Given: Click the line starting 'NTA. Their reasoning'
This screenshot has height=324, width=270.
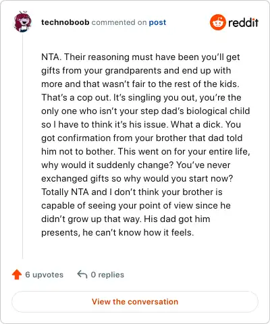Looking at the screenshot, I should (140, 57).
